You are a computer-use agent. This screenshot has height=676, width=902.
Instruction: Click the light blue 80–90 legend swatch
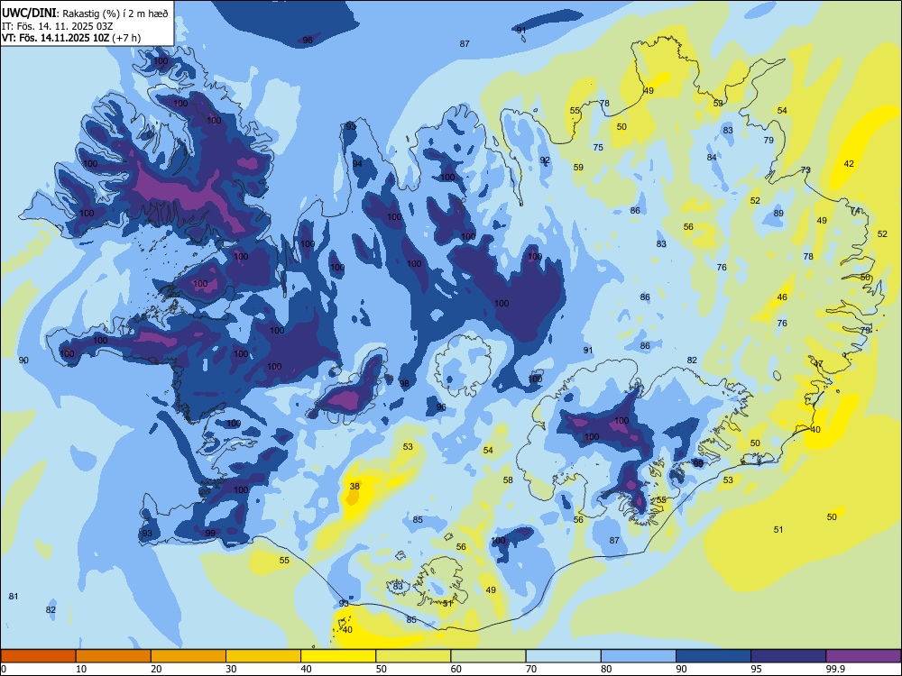[x=639, y=656]
